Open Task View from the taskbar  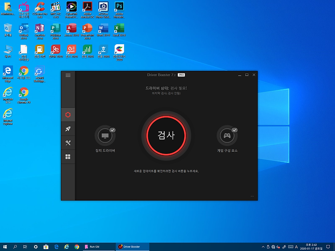coord(25,247)
